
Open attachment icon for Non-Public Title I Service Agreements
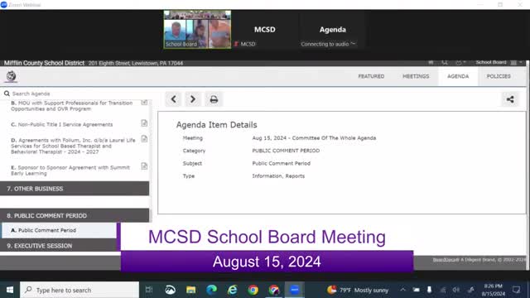pos(144,123)
